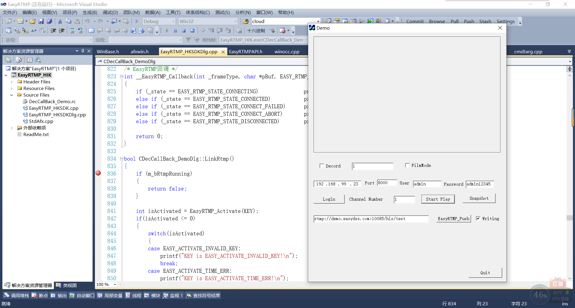Click the Save All icon in toolbar

point(49,21)
